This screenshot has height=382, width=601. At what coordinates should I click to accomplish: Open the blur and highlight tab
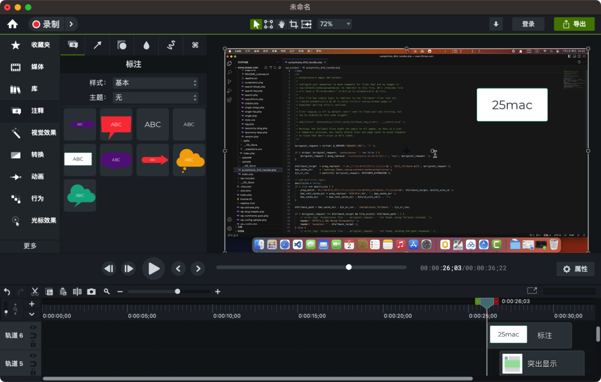146,45
